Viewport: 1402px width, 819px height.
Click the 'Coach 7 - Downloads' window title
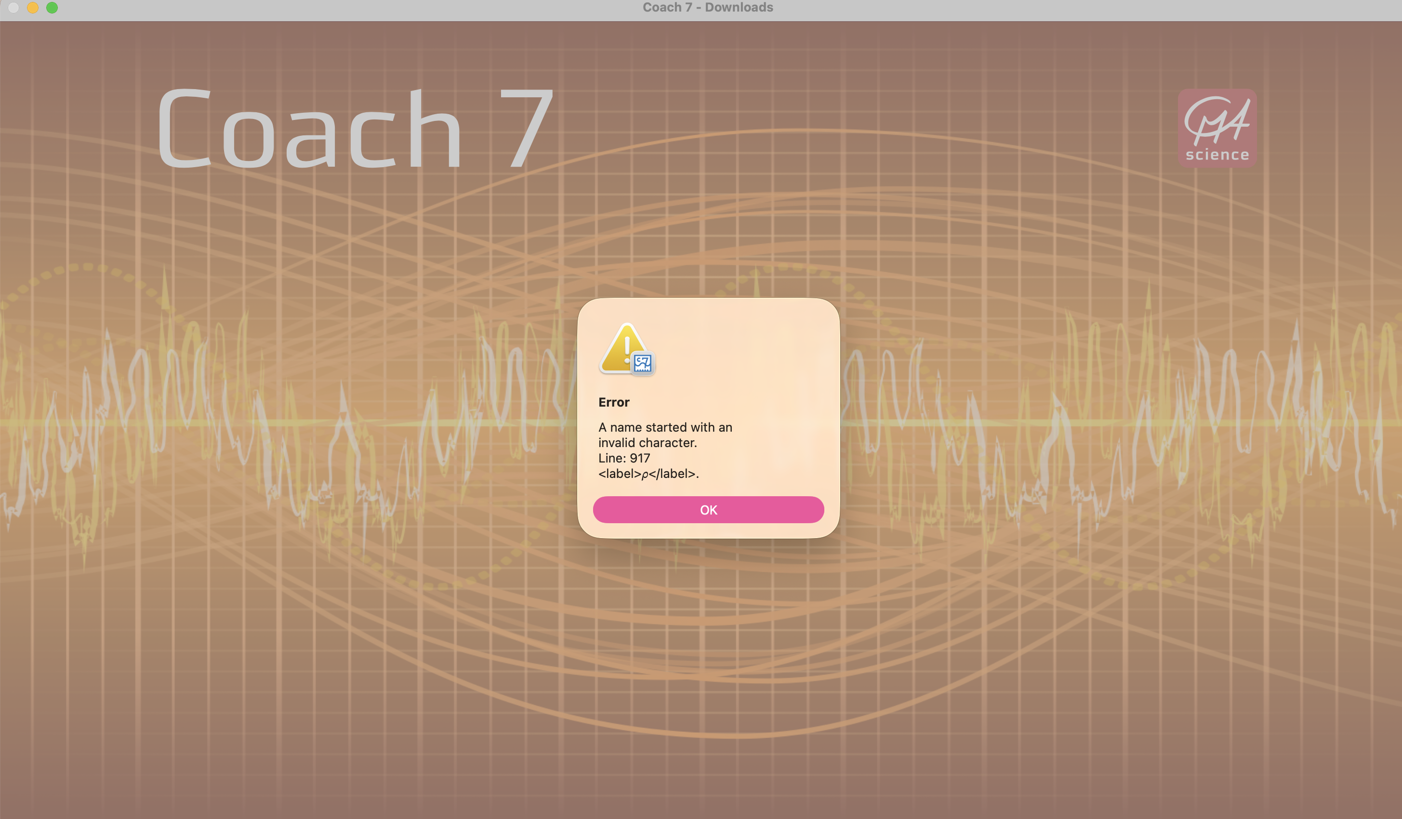point(708,7)
